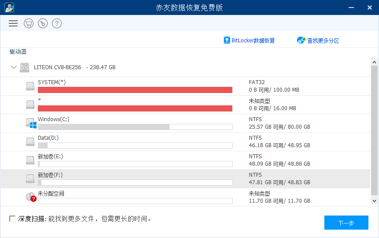Screen dimensions: 379x238
Task: Click the key/registration icon
Action: [x=43, y=23]
